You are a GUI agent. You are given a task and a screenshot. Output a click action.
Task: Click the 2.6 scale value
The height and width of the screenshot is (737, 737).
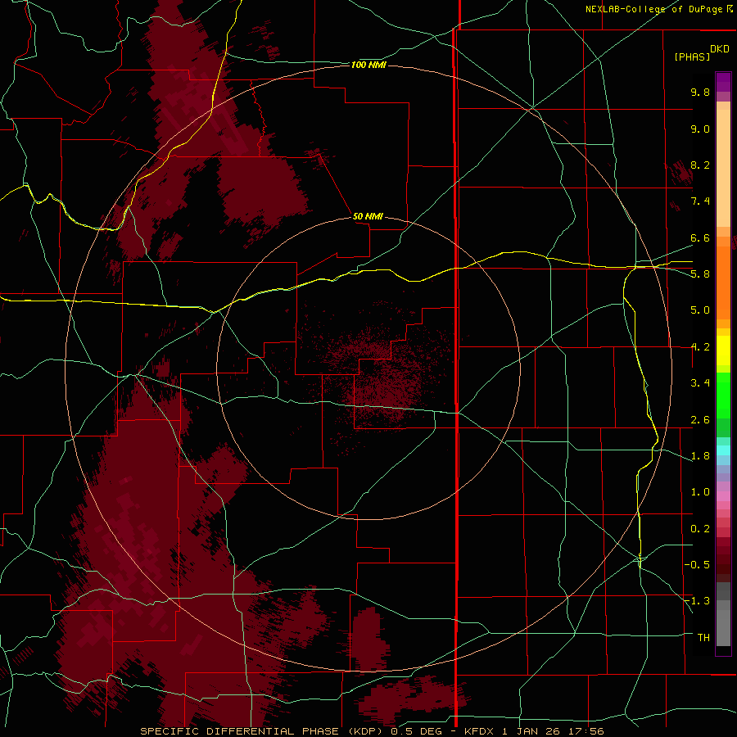pos(700,420)
